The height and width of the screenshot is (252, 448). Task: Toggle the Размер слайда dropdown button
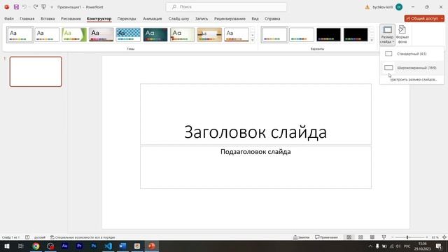click(387, 35)
